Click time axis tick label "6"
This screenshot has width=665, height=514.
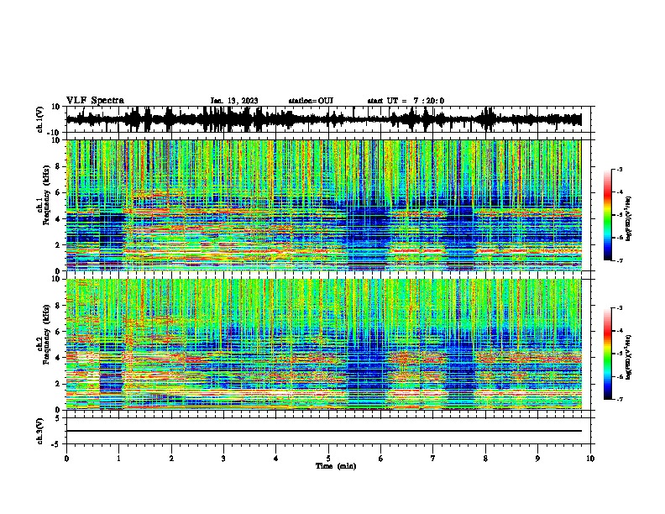coord(381,459)
